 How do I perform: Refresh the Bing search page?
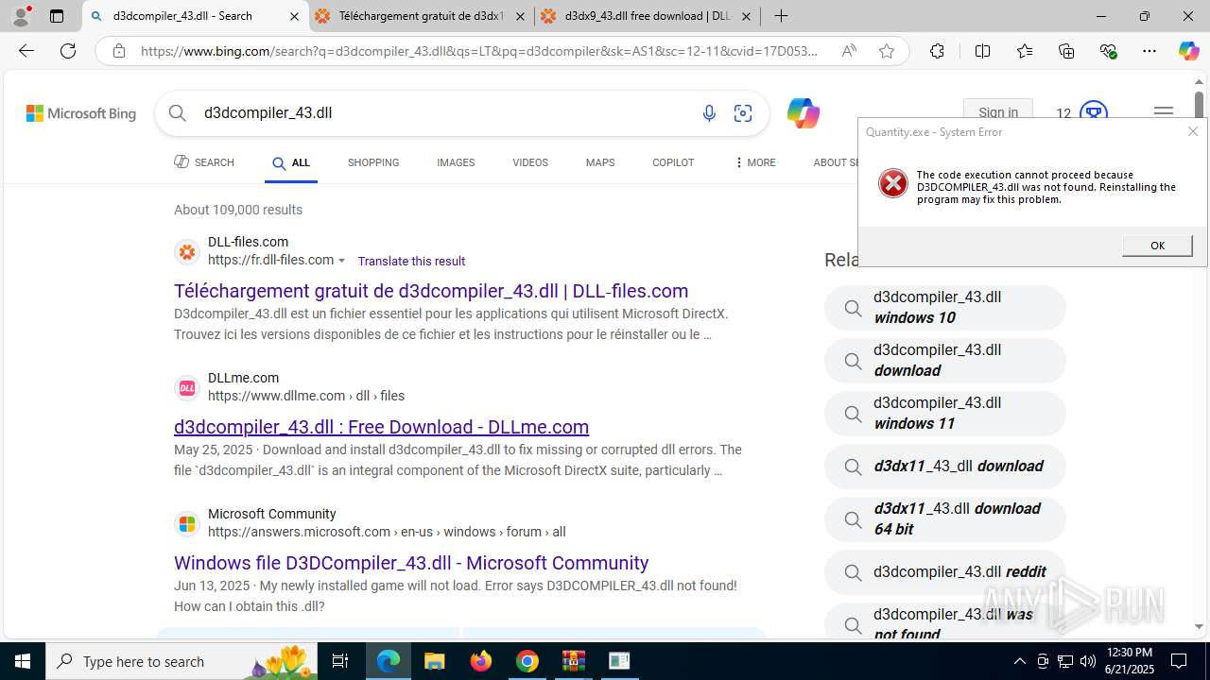(68, 51)
